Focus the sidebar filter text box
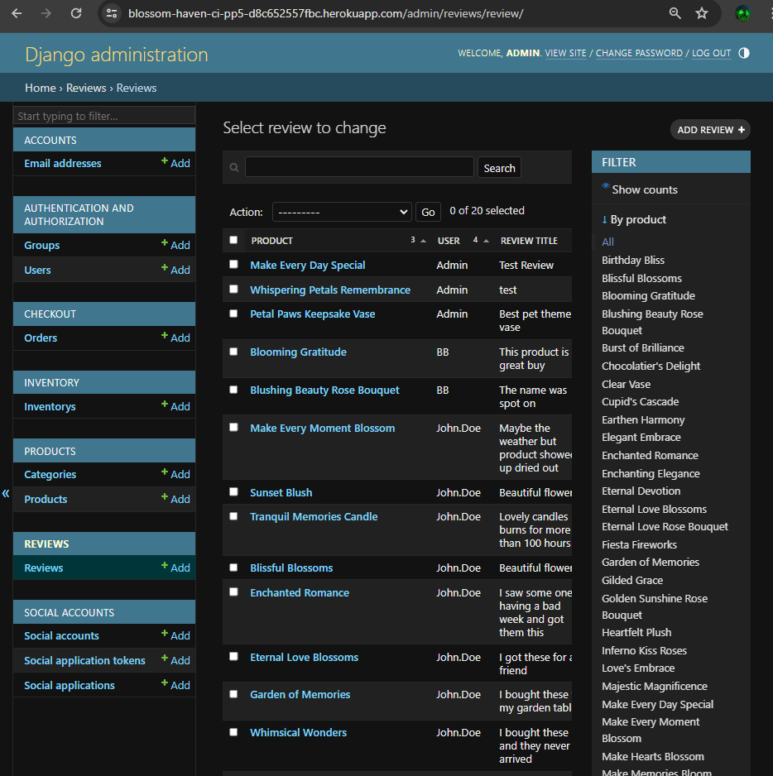 click(104, 116)
